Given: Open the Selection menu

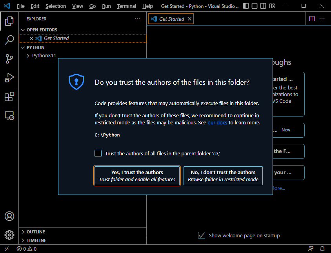Looking at the screenshot, I should (x=56, y=6).
